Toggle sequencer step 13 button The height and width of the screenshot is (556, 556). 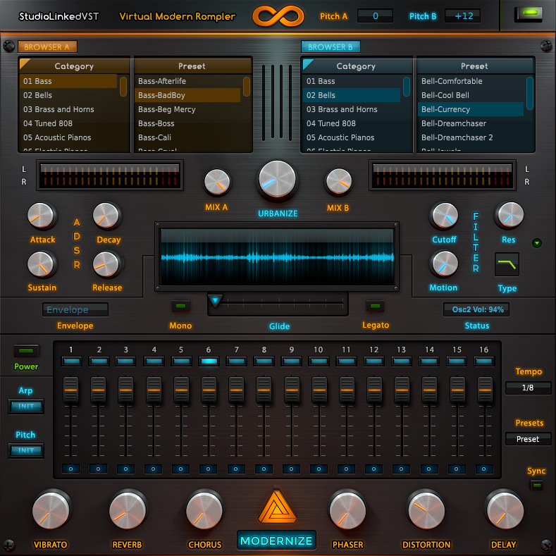pos(402,361)
